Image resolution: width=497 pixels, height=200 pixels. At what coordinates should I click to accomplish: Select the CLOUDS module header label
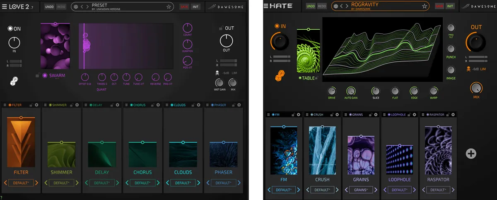pyautogui.click(x=180, y=105)
